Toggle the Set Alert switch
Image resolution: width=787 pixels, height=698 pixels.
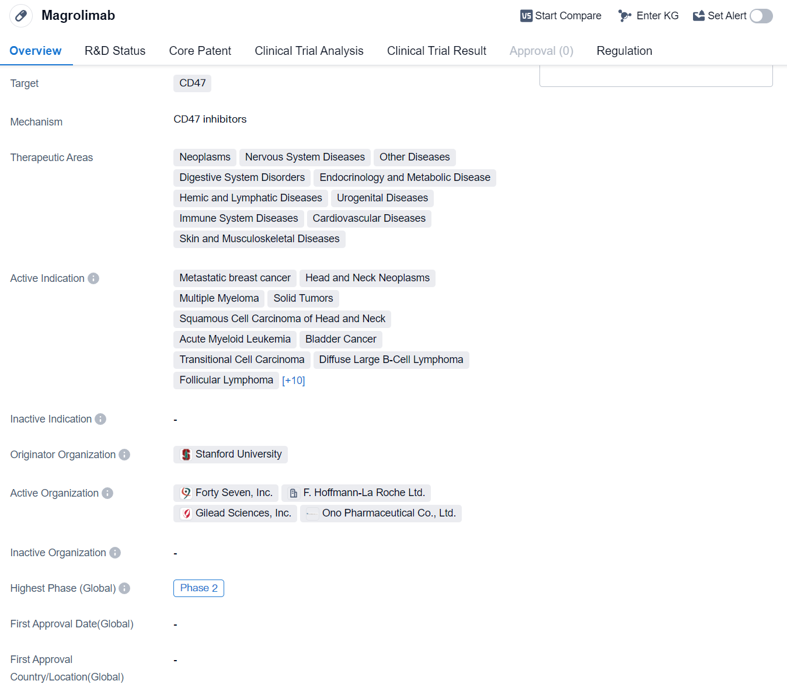point(761,16)
